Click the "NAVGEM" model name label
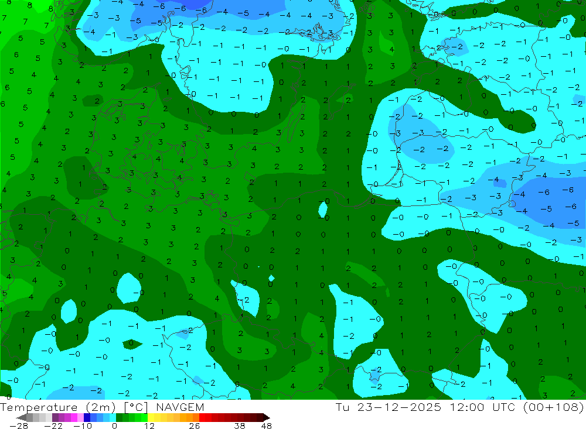This screenshot has height=429, width=586. [x=180, y=407]
